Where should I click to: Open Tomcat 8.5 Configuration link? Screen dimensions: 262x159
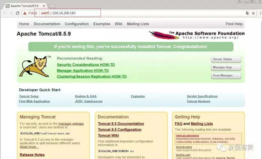120,130
